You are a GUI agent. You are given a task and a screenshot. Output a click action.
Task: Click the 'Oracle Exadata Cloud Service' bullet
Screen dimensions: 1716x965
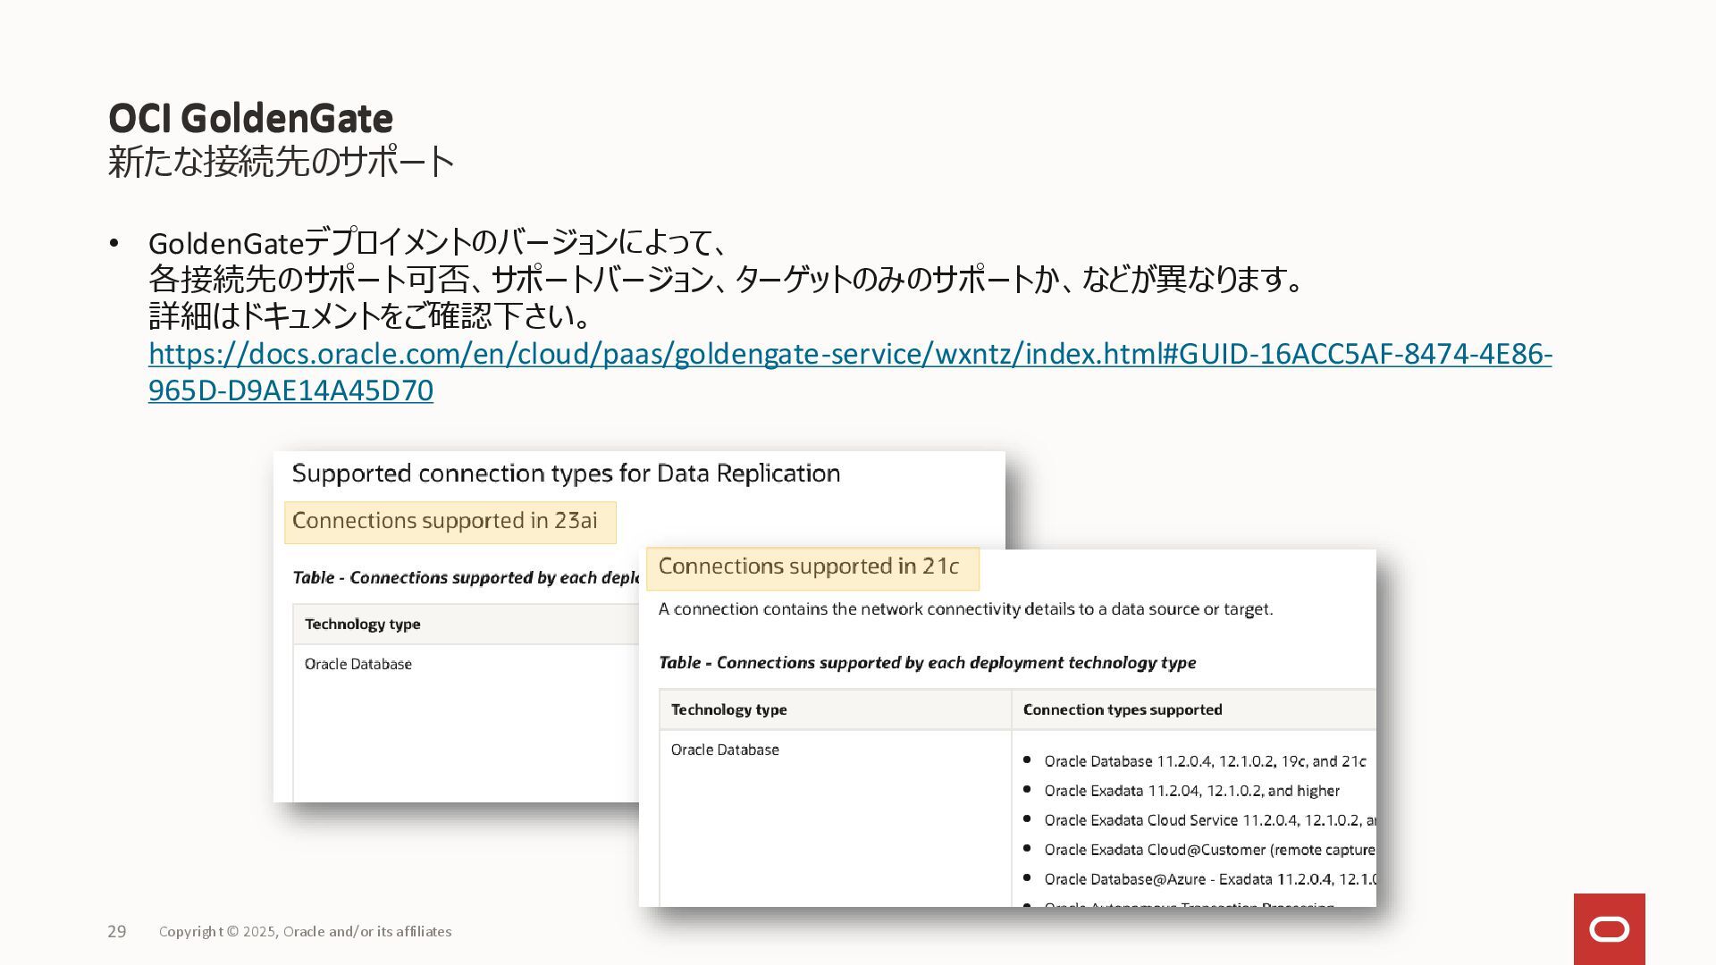(1210, 820)
